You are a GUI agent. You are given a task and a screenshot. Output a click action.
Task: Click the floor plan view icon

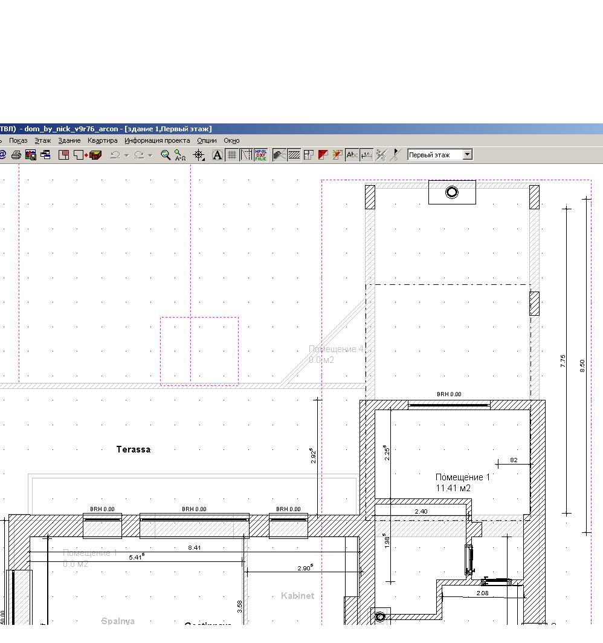[64, 155]
